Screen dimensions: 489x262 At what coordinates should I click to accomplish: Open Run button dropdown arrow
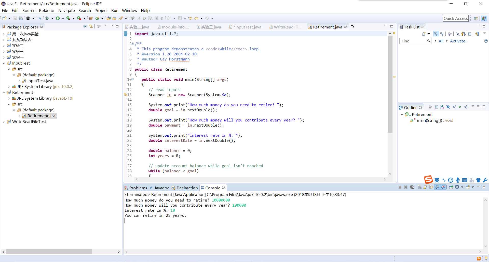coord(63,18)
